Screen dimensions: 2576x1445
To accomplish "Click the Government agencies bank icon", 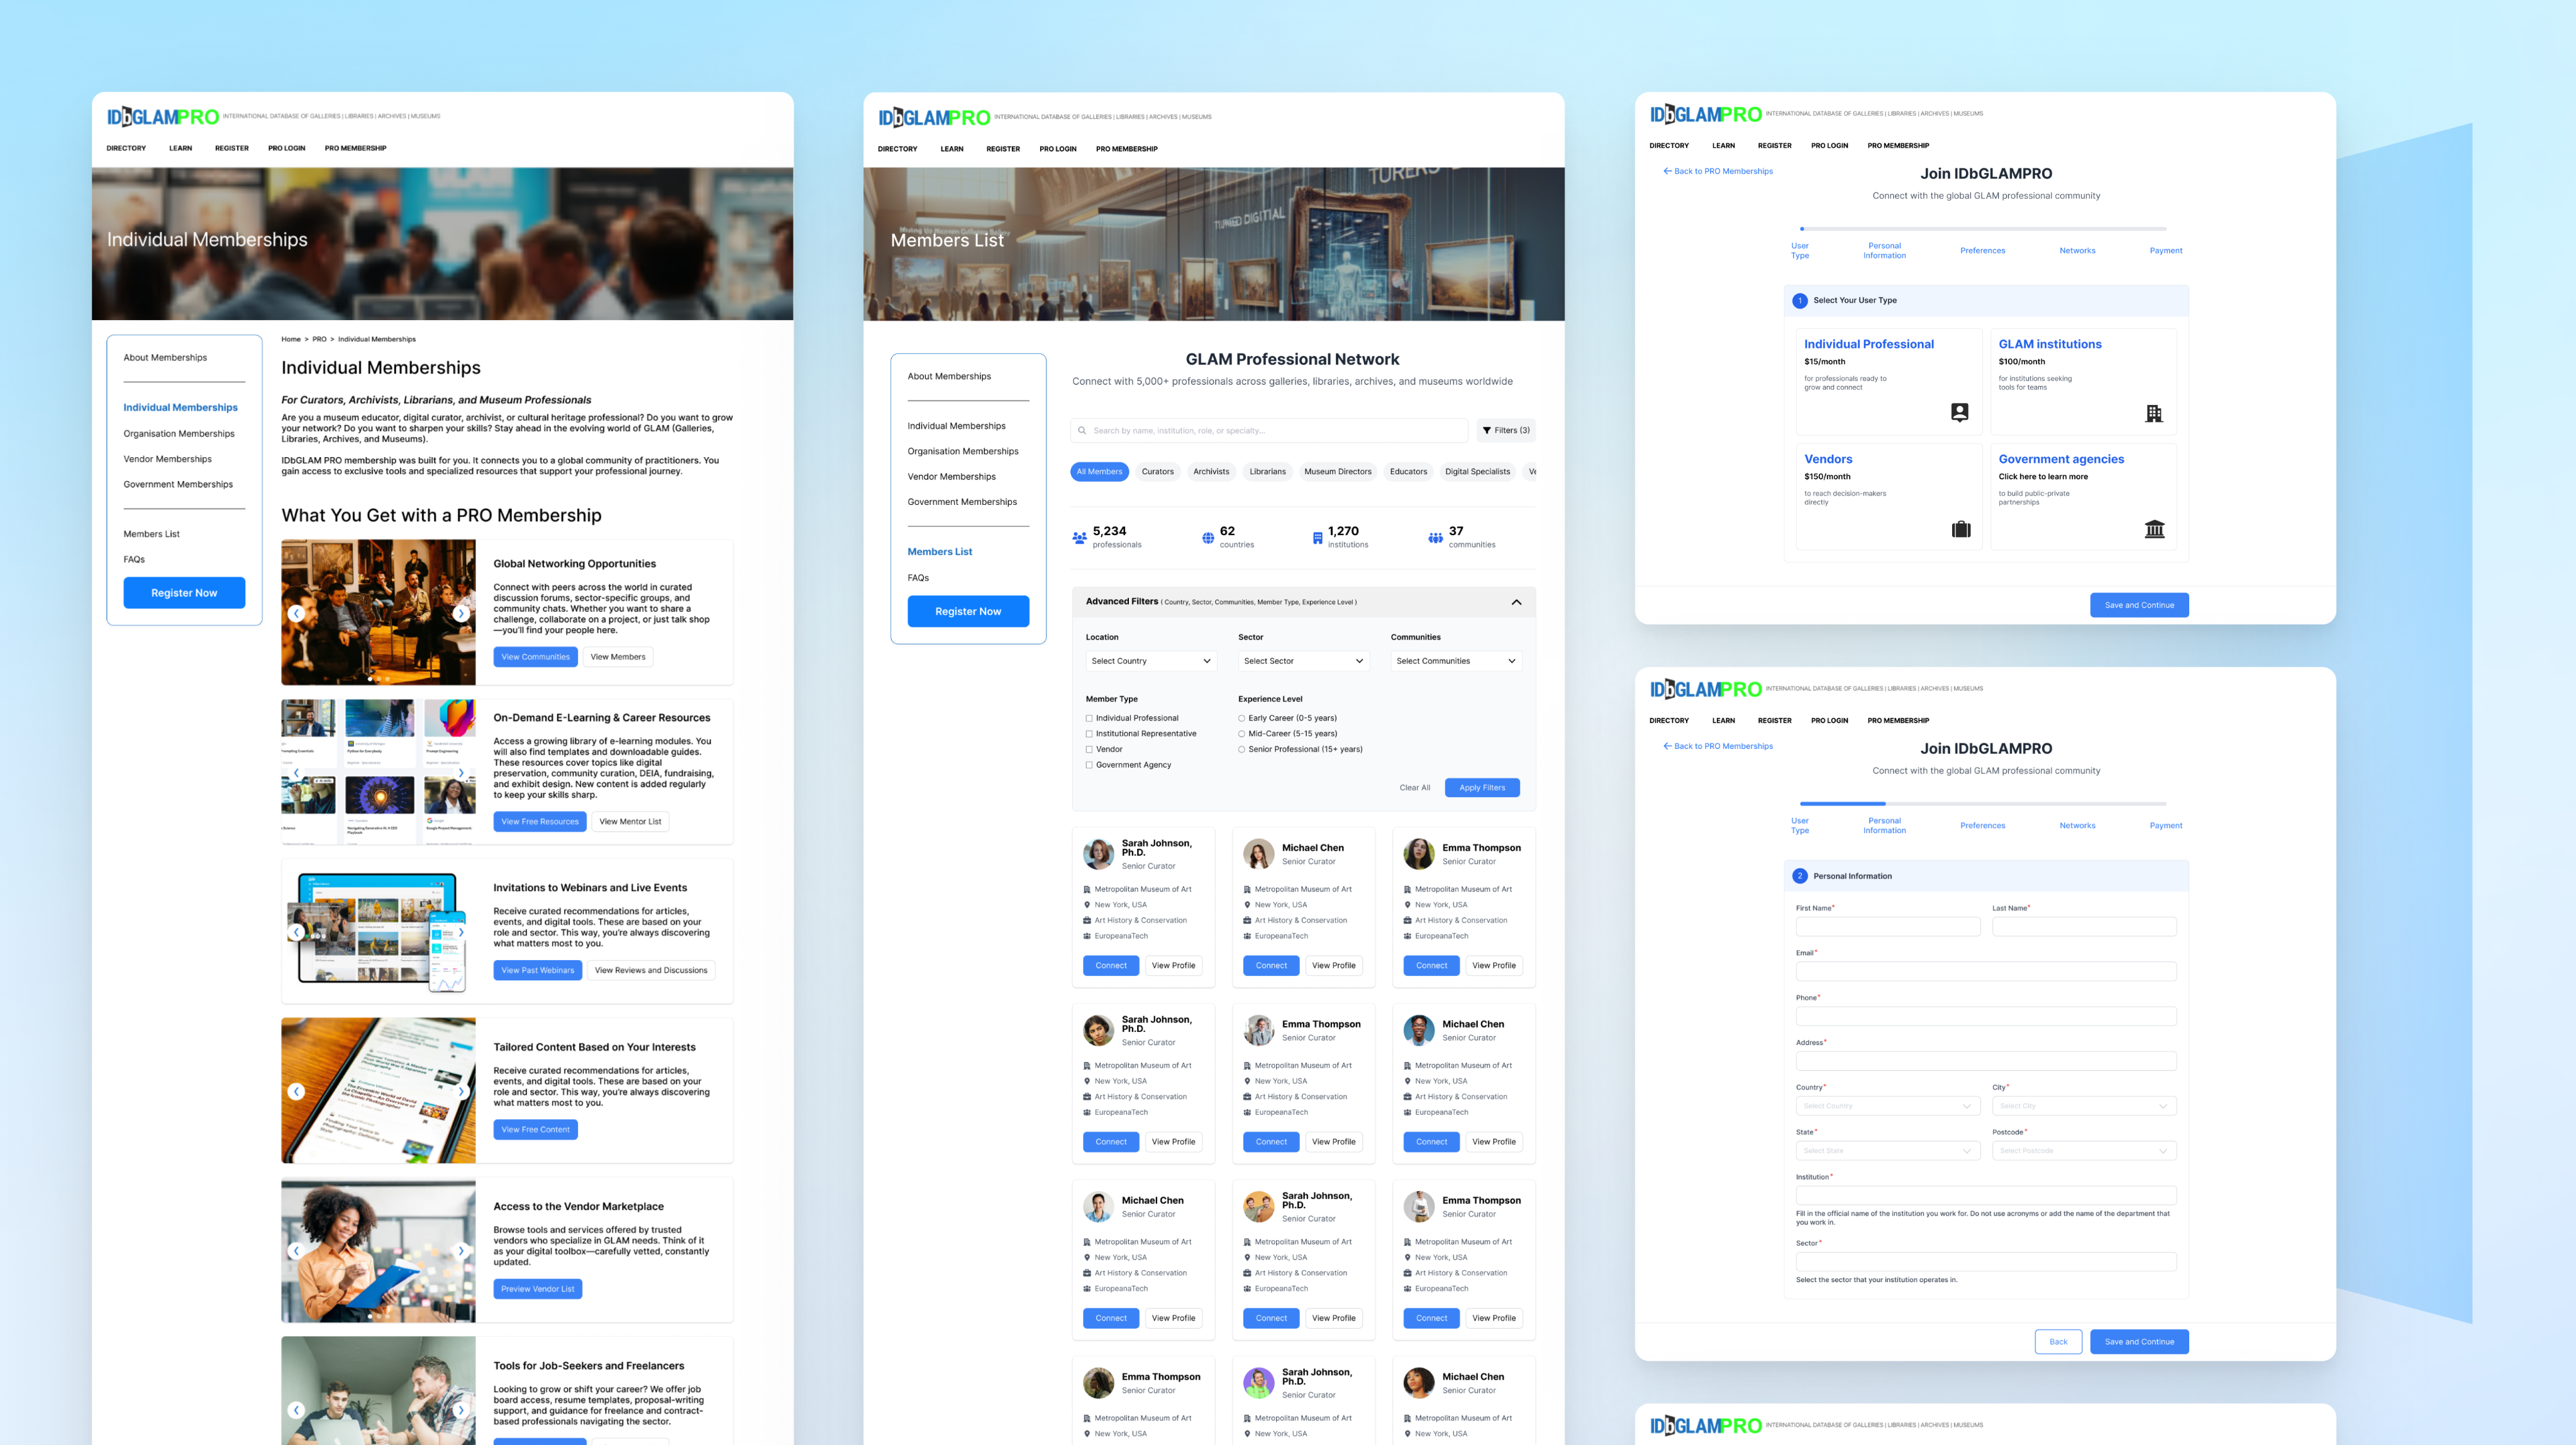I will tap(2154, 529).
